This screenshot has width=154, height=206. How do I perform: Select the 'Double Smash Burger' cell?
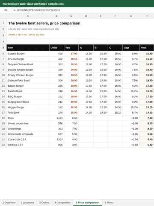coord(28,70)
